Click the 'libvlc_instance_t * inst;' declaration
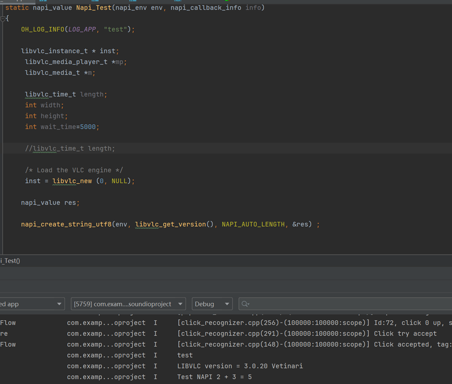452x384 pixels. pos(70,51)
